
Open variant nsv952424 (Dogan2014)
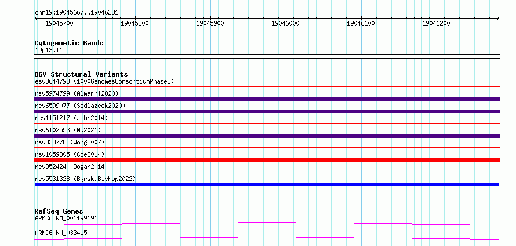71,167
